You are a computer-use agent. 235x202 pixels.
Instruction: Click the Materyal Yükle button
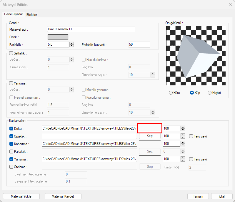click(21, 196)
